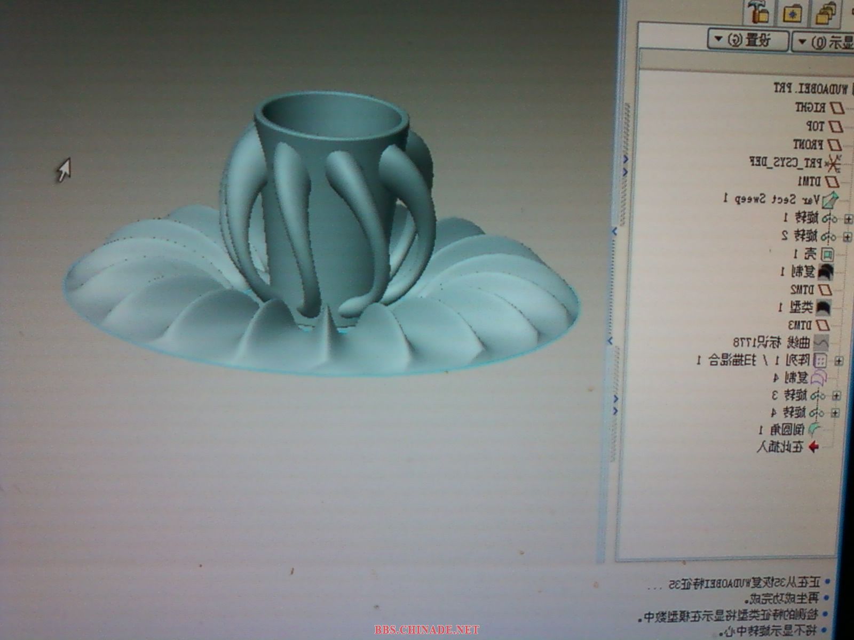854x640 pixels.
Task: Select the 壳 1 shell feature icon
Action: click(826, 253)
